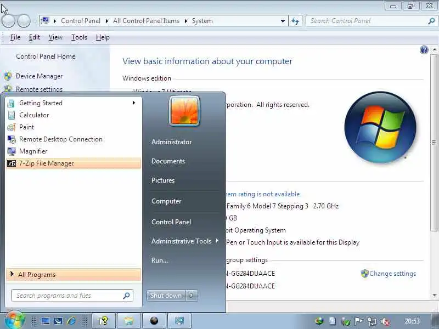Click the Search programs and files field

click(x=72, y=296)
